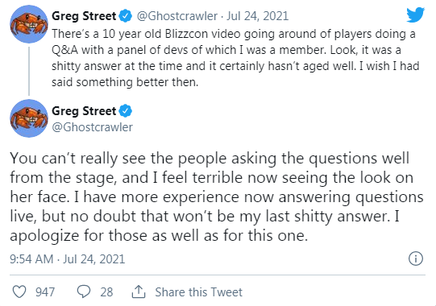Screen dimensions: 436x306
Task: Open parent tweet text about Blizzcon video
Action: click(235, 58)
